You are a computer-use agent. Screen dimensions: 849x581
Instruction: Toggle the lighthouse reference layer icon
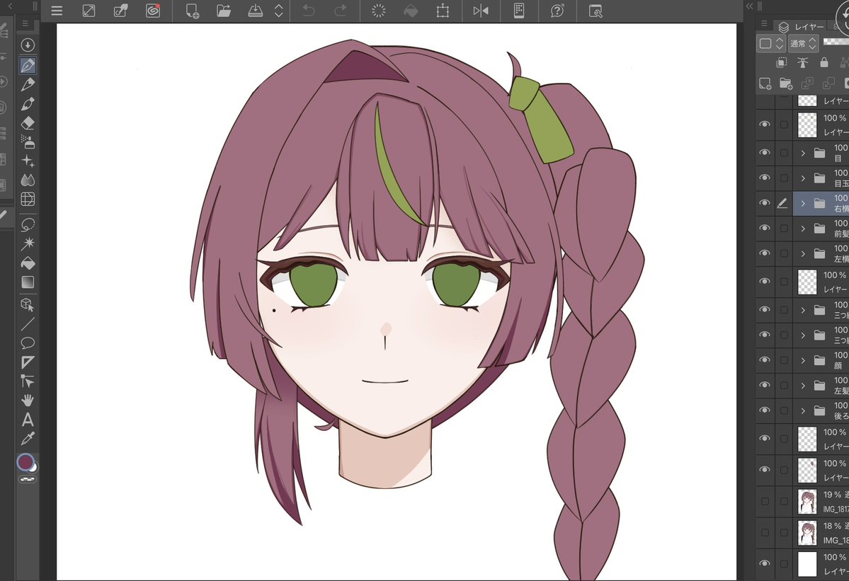pyautogui.click(x=802, y=63)
